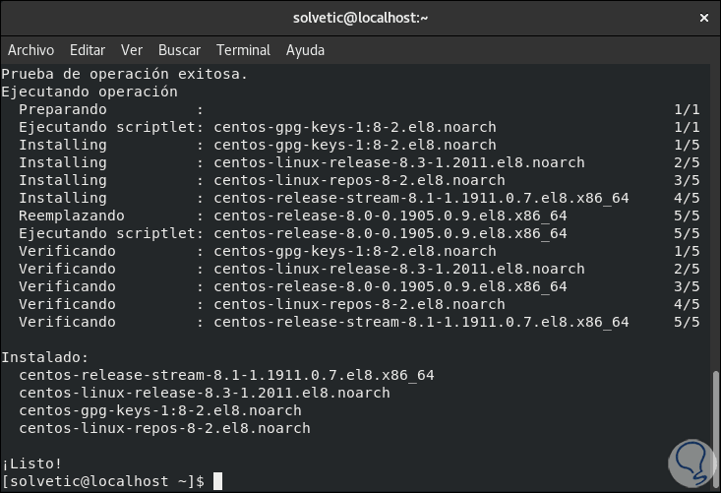Screen dimensions: 721x493
Task: Place cursor at the command prompt
Action: 217,481
